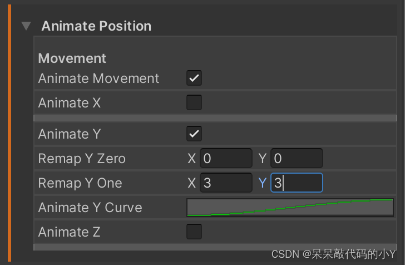The image size is (405, 265).
Task: Open the Animate Y Curve editor
Action: pos(290,208)
